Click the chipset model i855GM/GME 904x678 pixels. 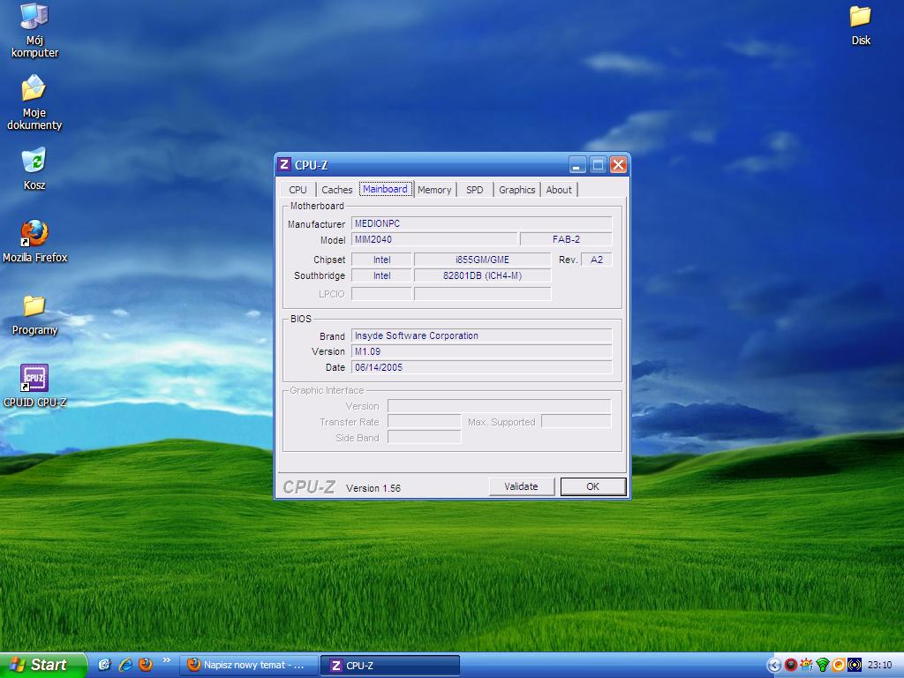coord(482,260)
